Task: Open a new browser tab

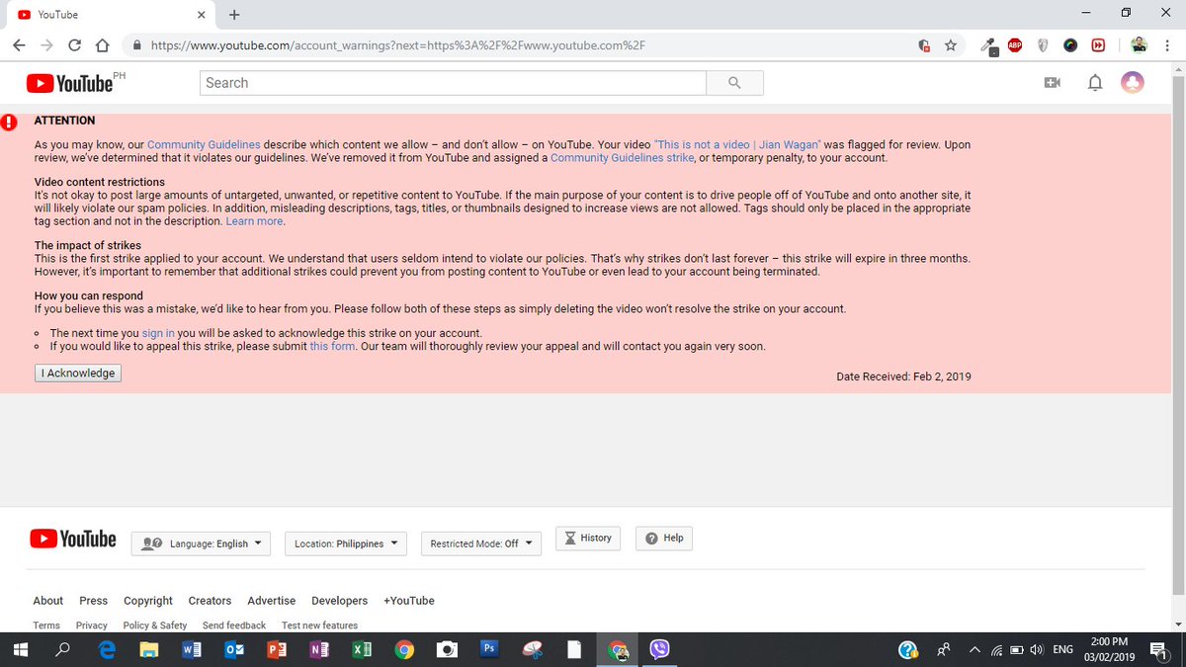Action: point(234,15)
